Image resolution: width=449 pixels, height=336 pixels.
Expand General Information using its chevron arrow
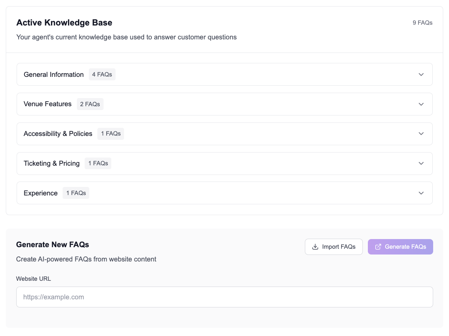(421, 75)
